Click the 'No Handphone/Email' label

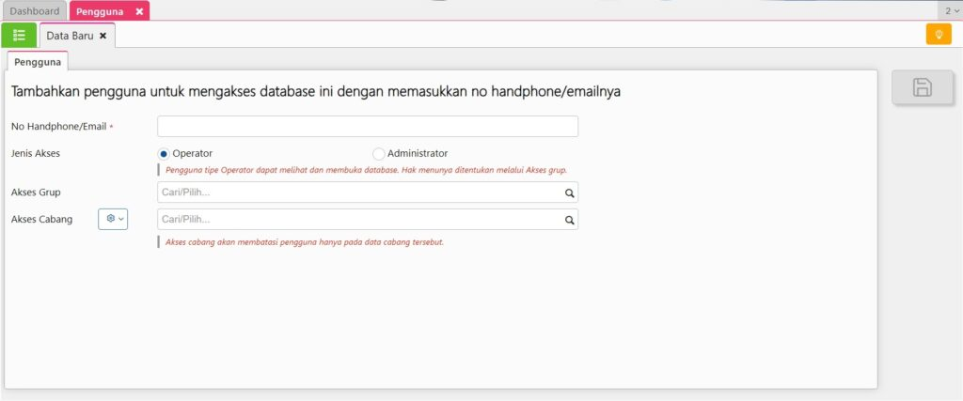pyautogui.click(x=59, y=126)
